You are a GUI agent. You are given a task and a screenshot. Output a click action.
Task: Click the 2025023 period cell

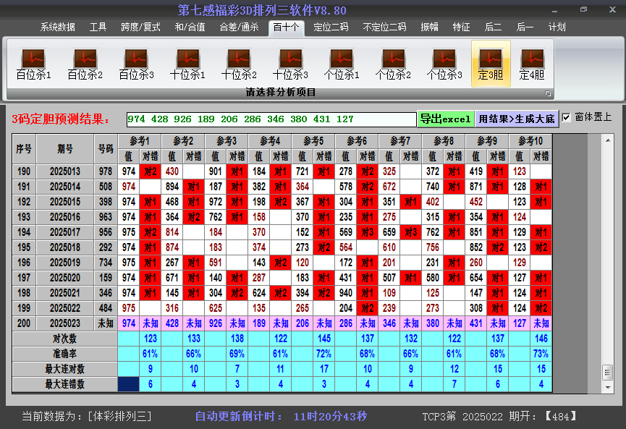pyautogui.click(x=65, y=323)
